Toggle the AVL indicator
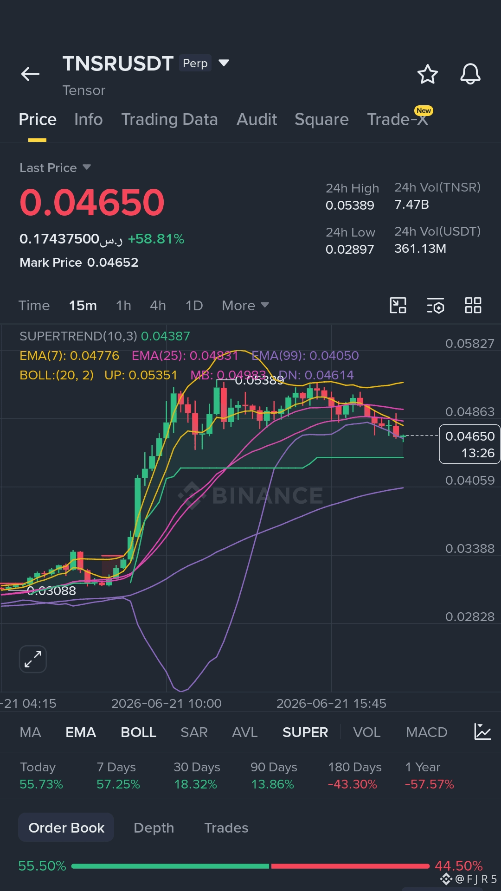Screen dimensions: 501x891 [244, 732]
